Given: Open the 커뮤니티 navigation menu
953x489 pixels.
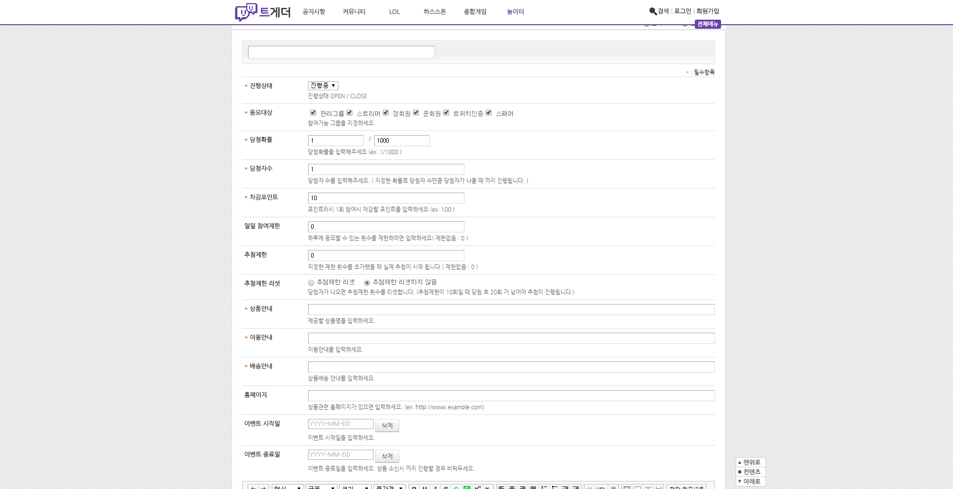Looking at the screenshot, I should (x=354, y=12).
